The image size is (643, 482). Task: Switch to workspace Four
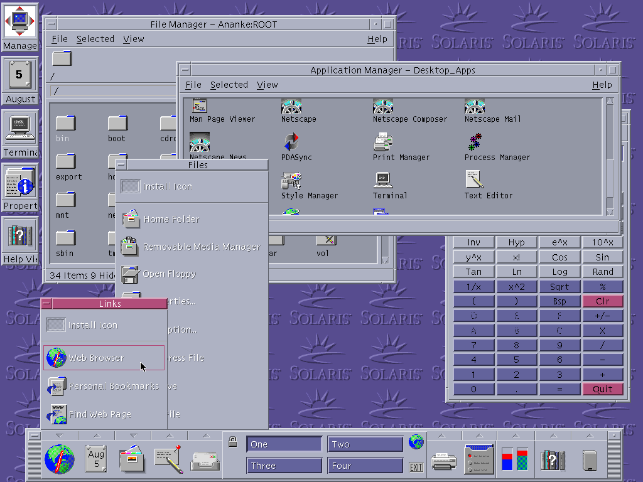click(x=365, y=465)
